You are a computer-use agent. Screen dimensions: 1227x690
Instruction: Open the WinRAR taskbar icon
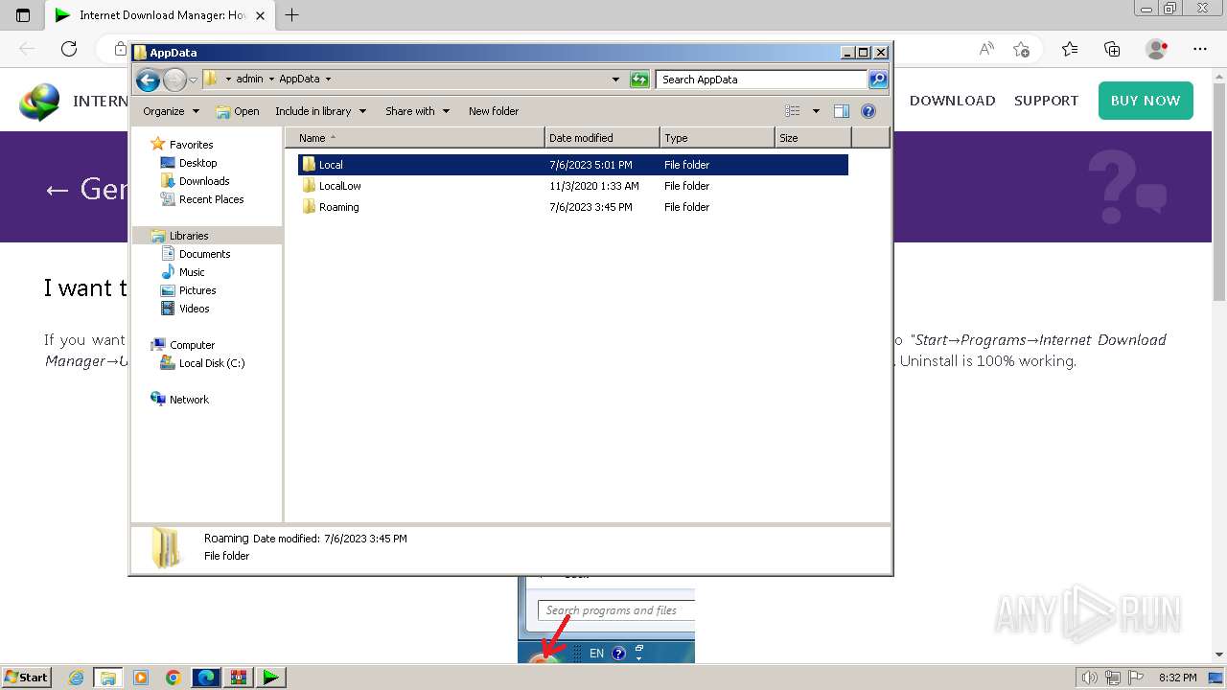(239, 678)
